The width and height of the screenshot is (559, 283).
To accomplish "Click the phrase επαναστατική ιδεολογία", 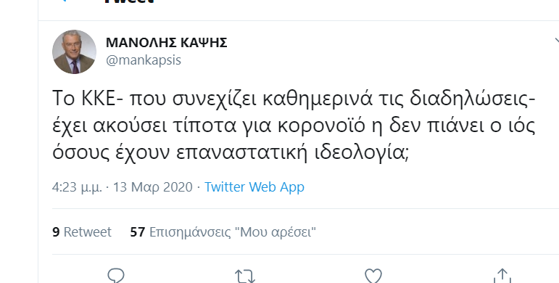I will 292,152.
